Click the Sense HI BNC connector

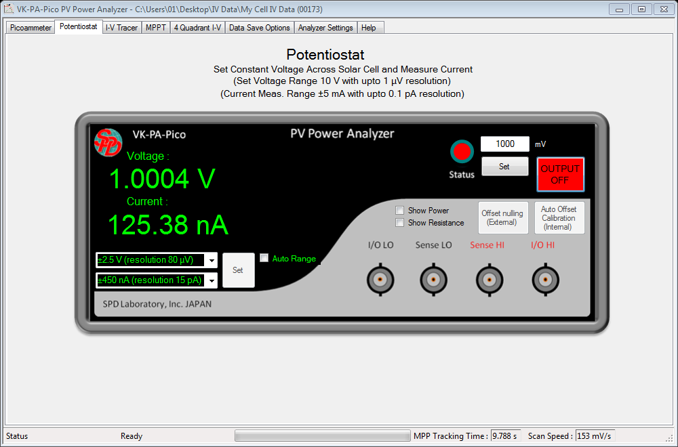tap(490, 280)
